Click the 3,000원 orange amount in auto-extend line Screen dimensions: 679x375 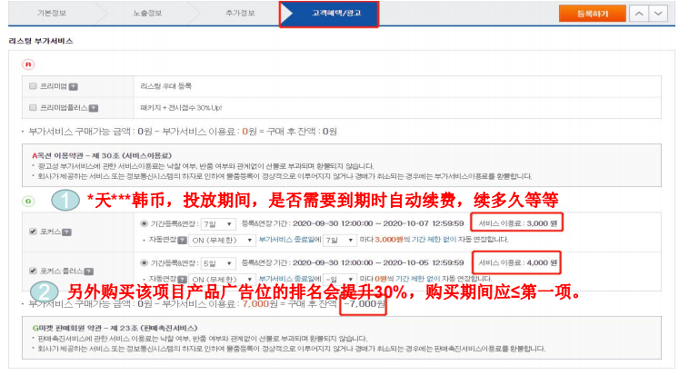(x=389, y=239)
